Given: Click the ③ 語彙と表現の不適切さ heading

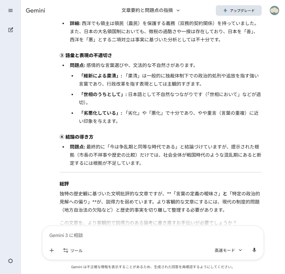Looking at the screenshot, I should click(86, 55).
